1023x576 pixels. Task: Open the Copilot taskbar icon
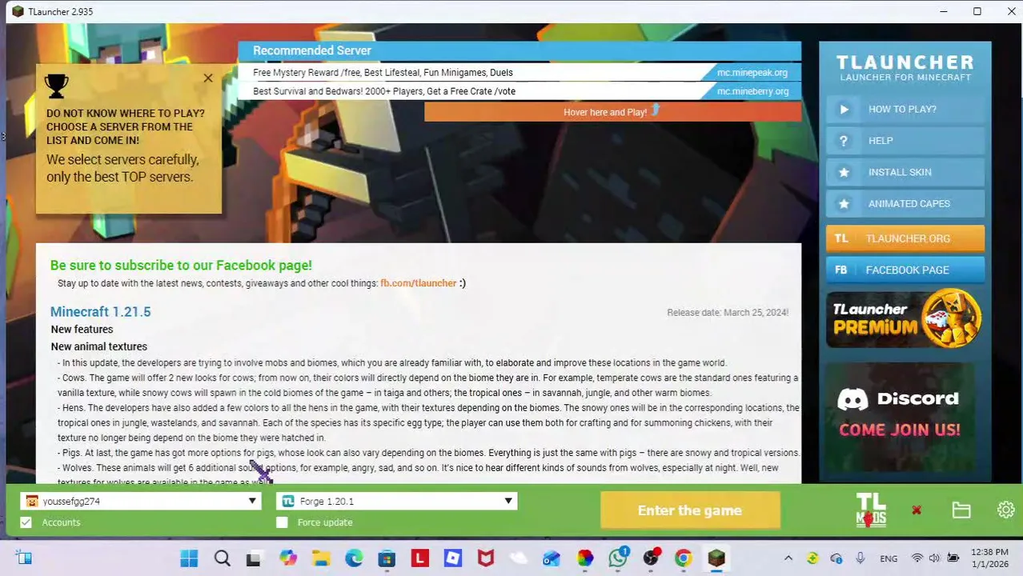tap(287, 558)
